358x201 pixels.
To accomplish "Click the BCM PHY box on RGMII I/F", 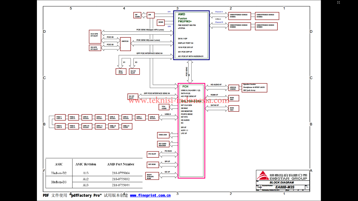I will (234, 98).
